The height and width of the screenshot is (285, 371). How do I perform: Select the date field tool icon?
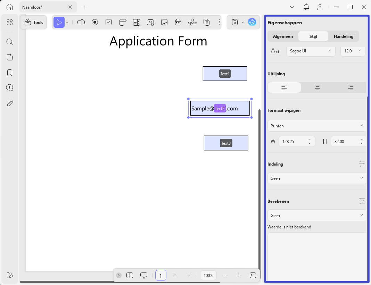coord(178,23)
